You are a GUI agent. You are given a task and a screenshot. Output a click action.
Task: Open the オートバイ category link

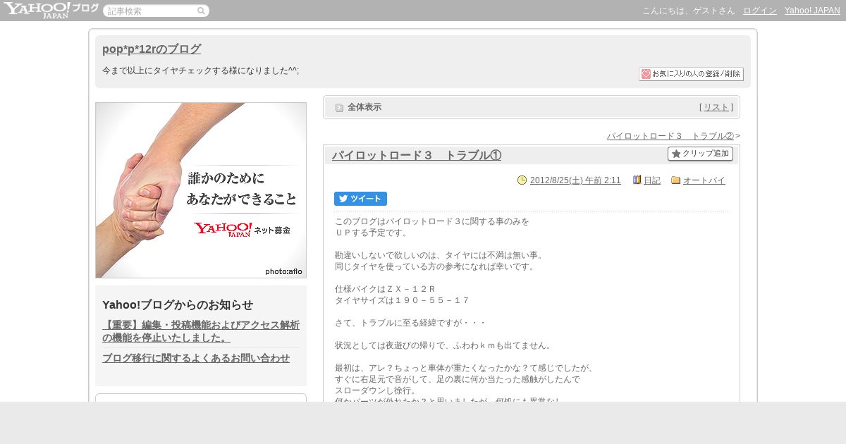coord(704,180)
